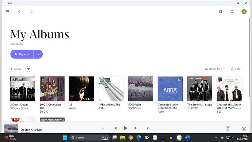The height and width of the screenshot is (142, 252).
Task: Click 'Greatest Hits And A Little Bit More' title
Action: coord(229,106)
